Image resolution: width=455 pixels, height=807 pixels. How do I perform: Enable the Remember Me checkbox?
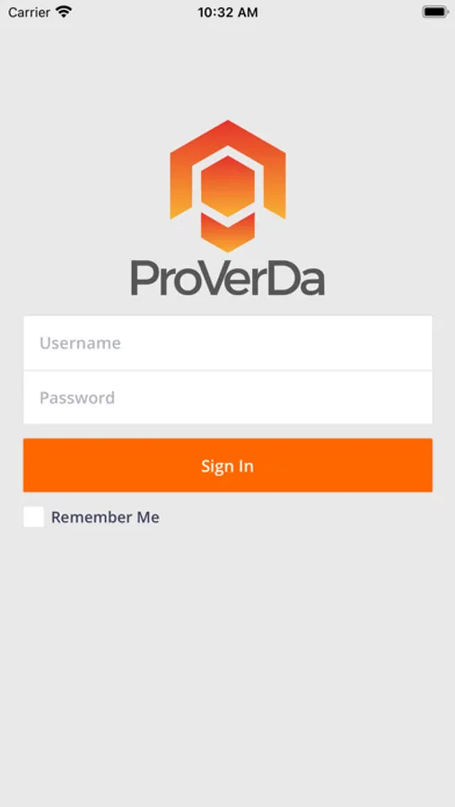(x=33, y=516)
